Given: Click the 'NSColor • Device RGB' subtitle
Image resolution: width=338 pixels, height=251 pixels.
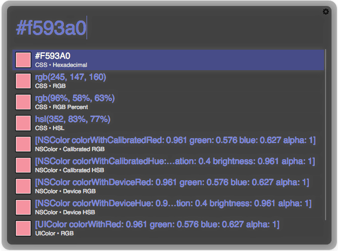Looking at the screenshot, I should [x=65, y=192].
